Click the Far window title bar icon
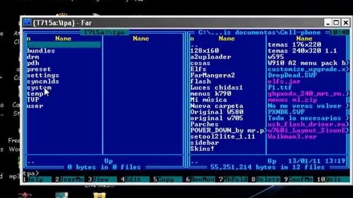 tap(27, 23)
